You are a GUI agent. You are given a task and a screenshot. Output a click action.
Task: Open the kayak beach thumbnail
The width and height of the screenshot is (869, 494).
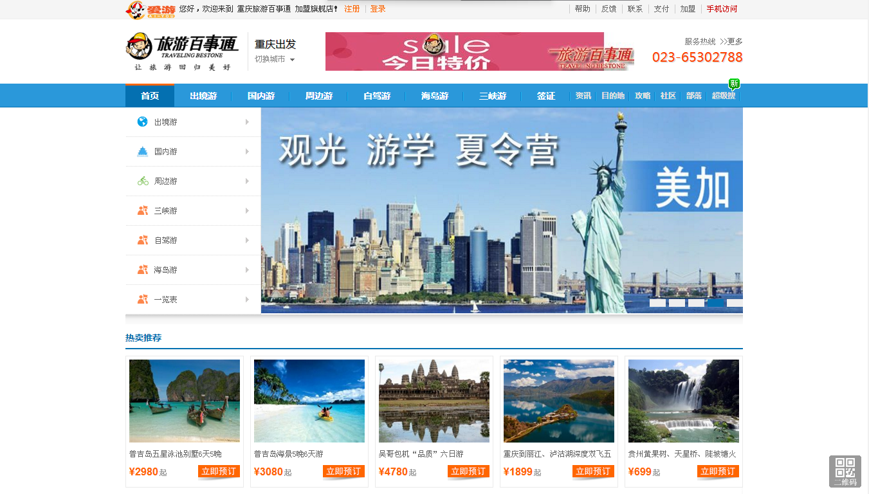coord(309,401)
